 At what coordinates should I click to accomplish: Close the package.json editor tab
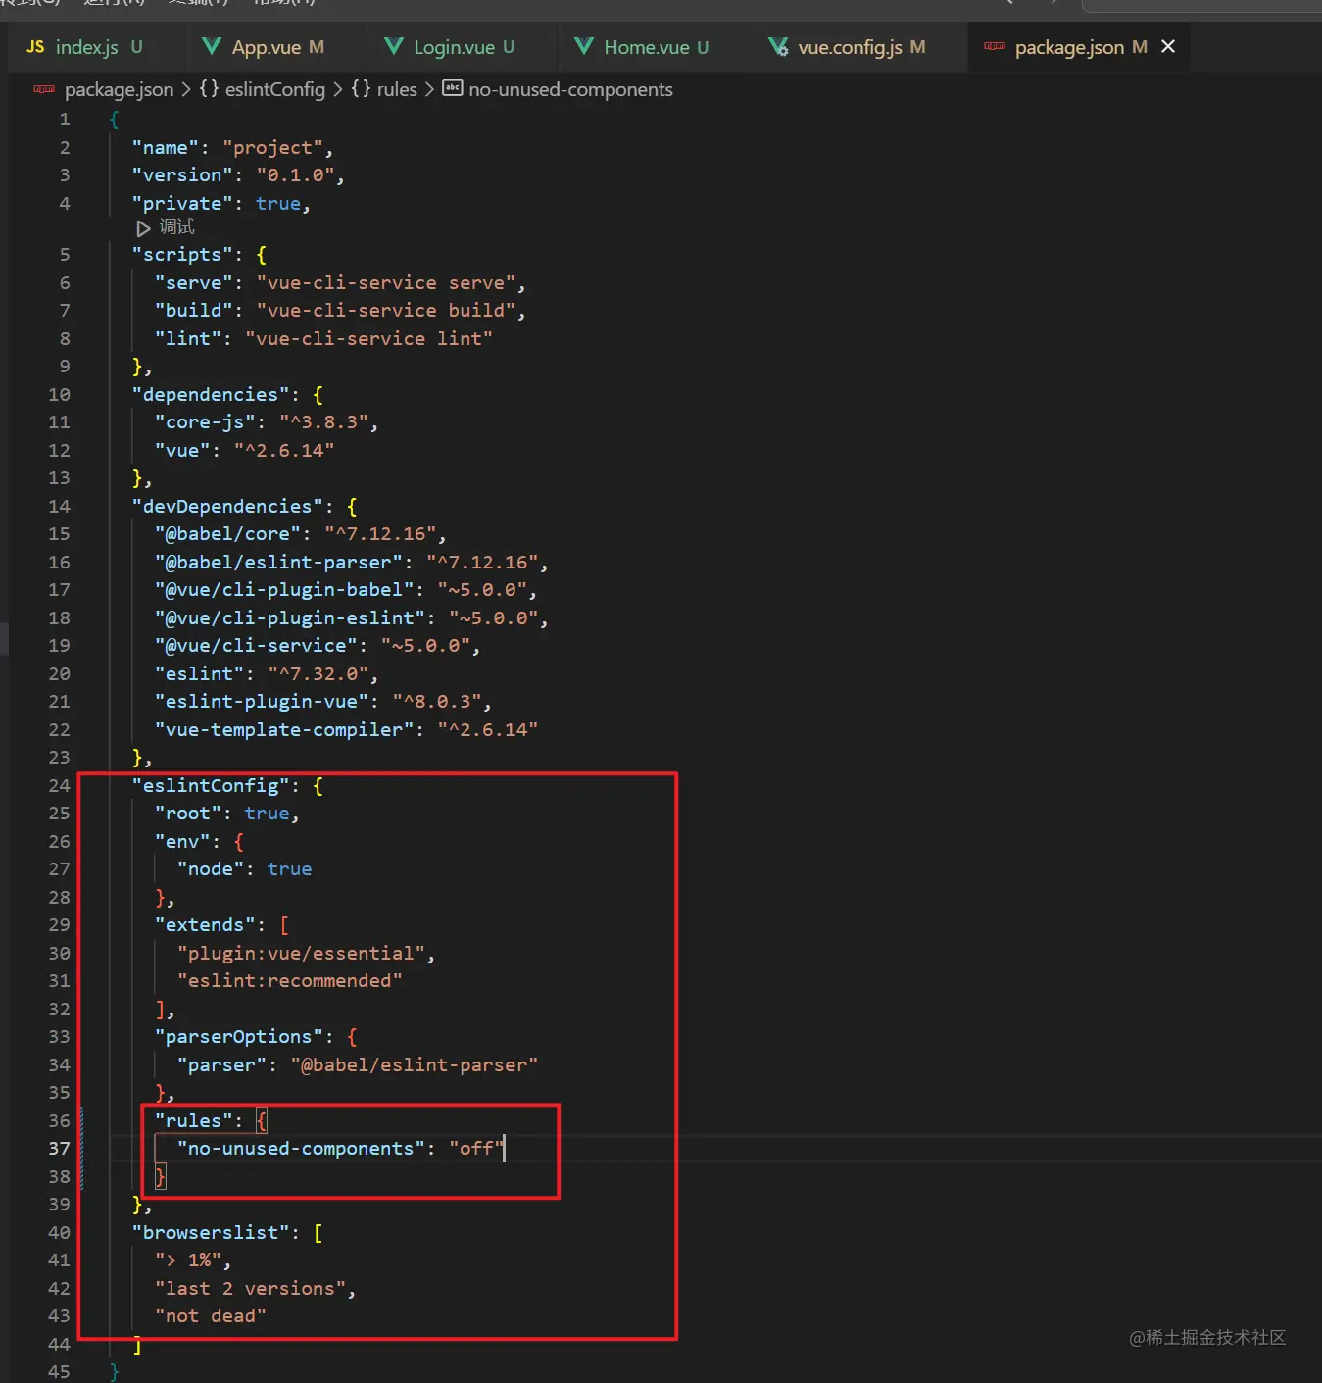click(1167, 46)
